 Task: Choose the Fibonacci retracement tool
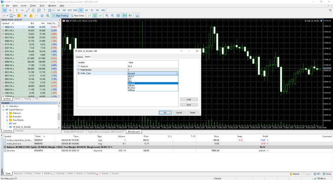click(x=39, y=10)
